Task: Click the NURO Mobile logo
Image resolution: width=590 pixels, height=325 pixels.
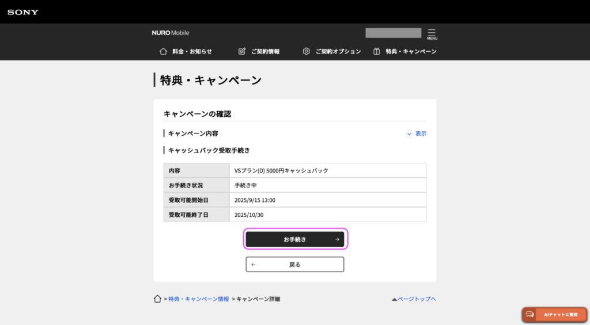Action: (171, 33)
